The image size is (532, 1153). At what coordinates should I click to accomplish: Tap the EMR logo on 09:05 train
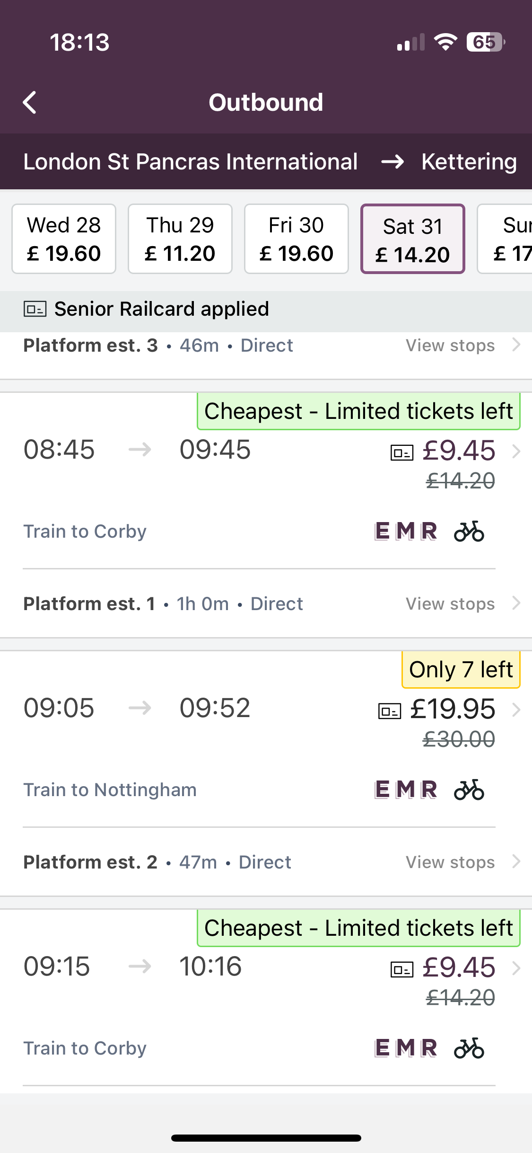[x=406, y=790]
